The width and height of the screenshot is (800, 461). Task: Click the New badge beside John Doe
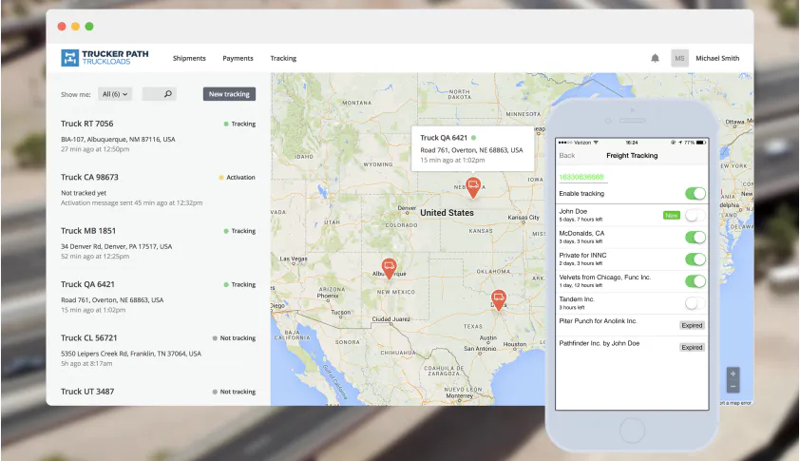pyautogui.click(x=672, y=216)
